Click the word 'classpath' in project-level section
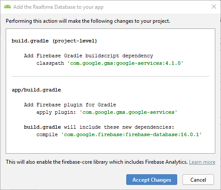 [50, 63]
